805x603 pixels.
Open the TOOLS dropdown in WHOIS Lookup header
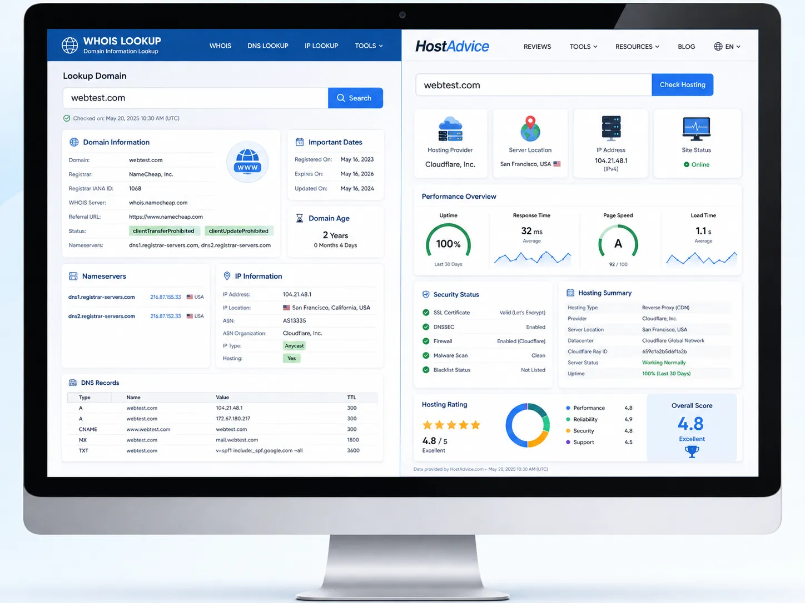369,46
